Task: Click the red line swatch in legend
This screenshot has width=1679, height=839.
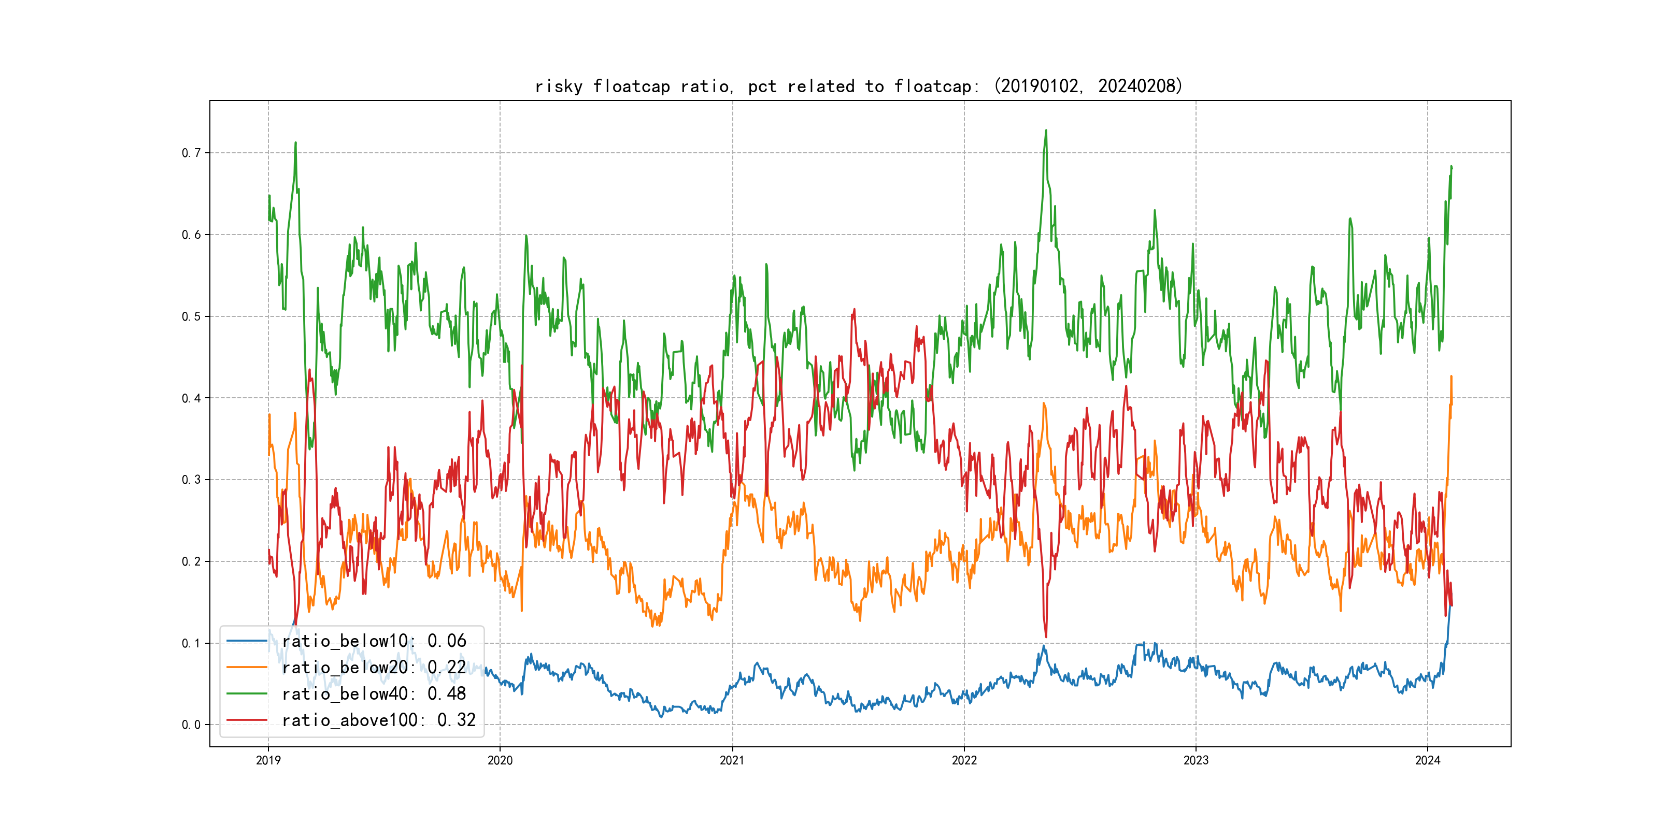Action: (x=246, y=720)
